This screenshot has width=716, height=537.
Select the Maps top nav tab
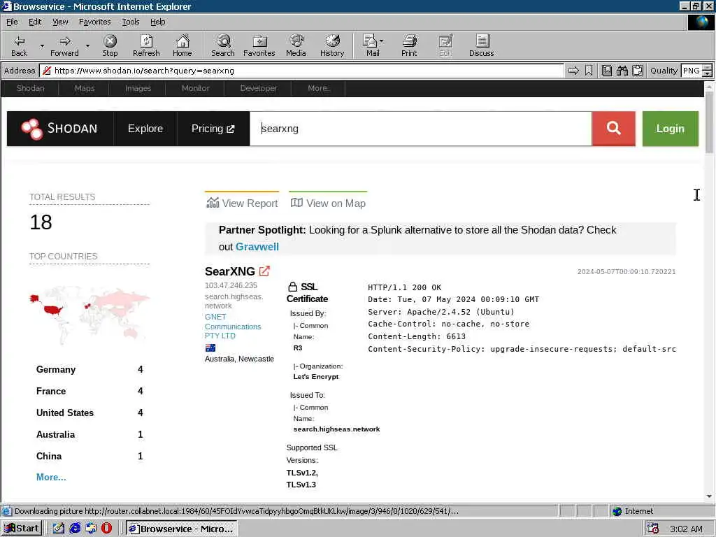[x=85, y=88]
